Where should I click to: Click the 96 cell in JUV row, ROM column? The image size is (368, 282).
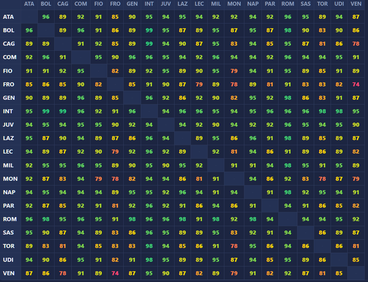287,125
